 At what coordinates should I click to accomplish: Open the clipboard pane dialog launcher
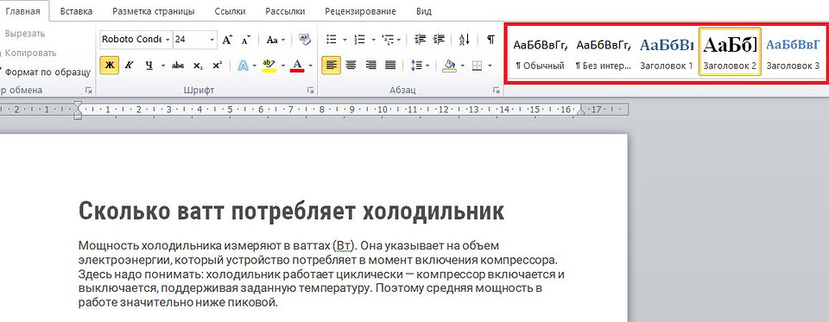(89, 91)
